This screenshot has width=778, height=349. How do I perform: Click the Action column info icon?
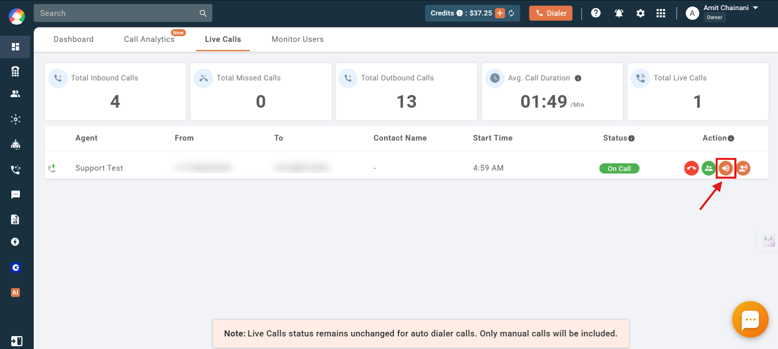point(731,138)
